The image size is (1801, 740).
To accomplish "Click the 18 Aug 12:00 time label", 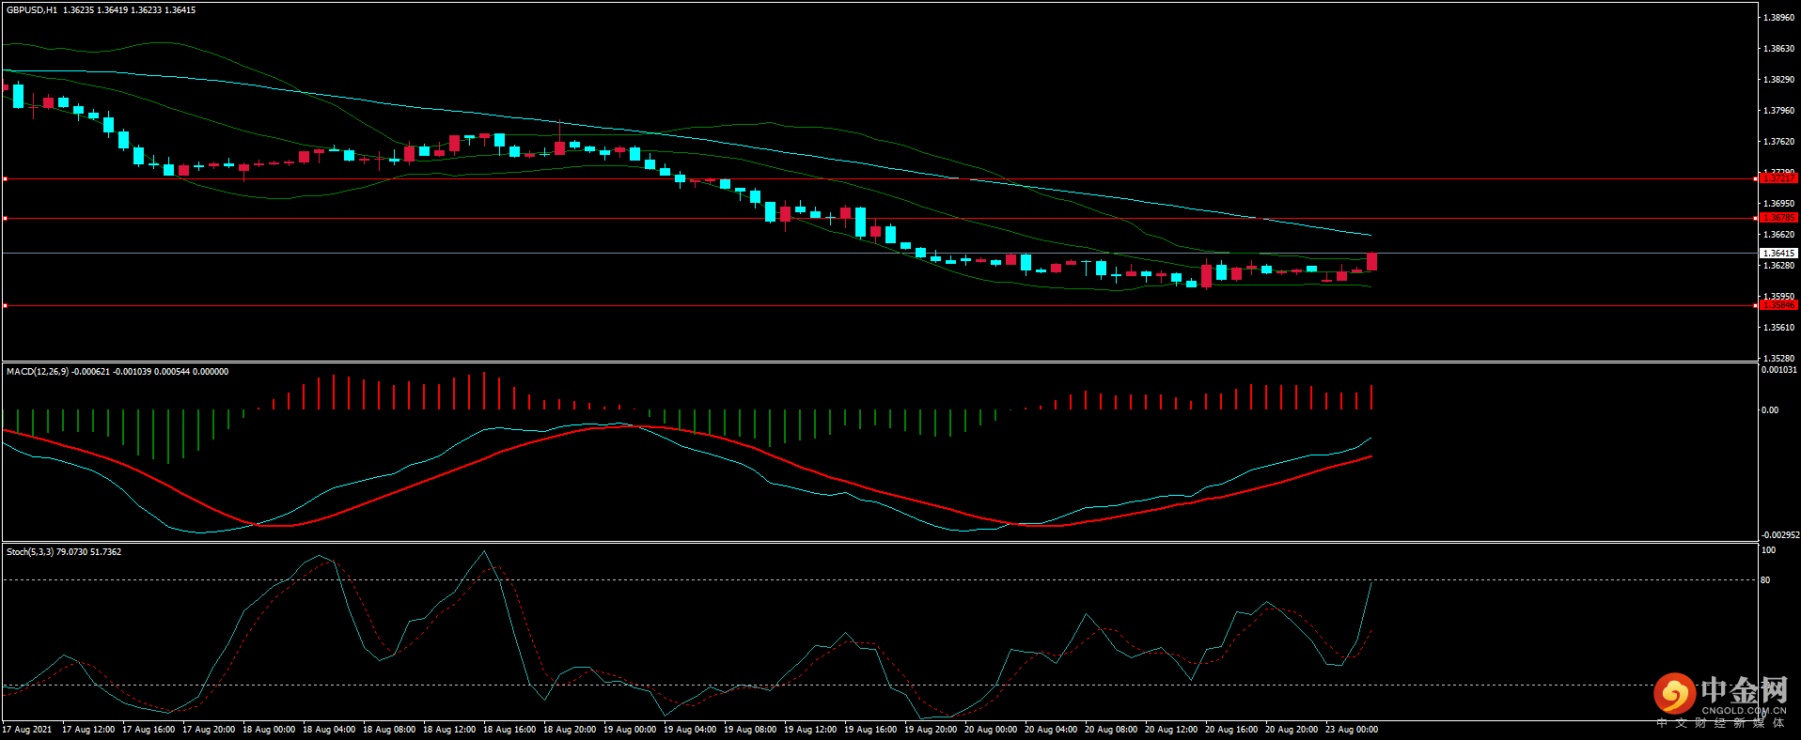I will pyautogui.click(x=449, y=730).
